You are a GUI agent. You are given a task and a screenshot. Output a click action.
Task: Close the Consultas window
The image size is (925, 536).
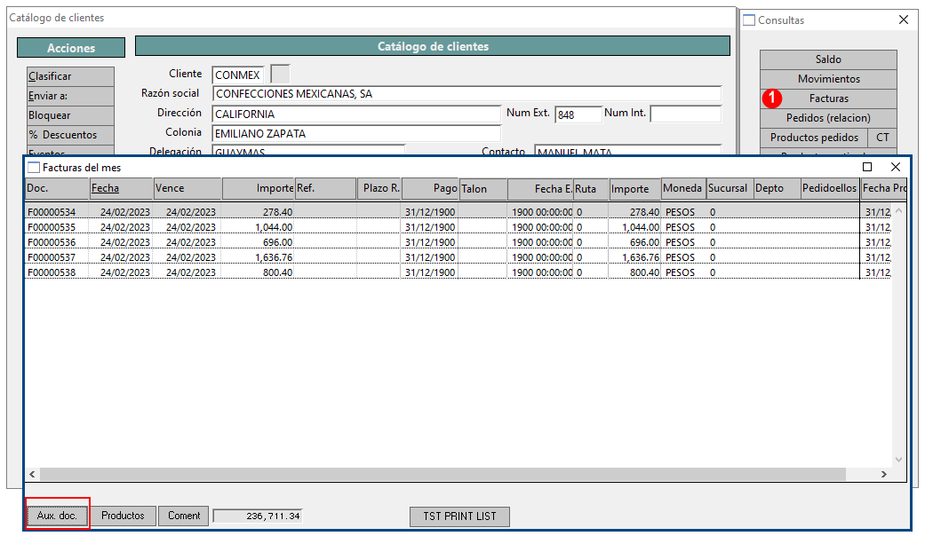(903, 20)
